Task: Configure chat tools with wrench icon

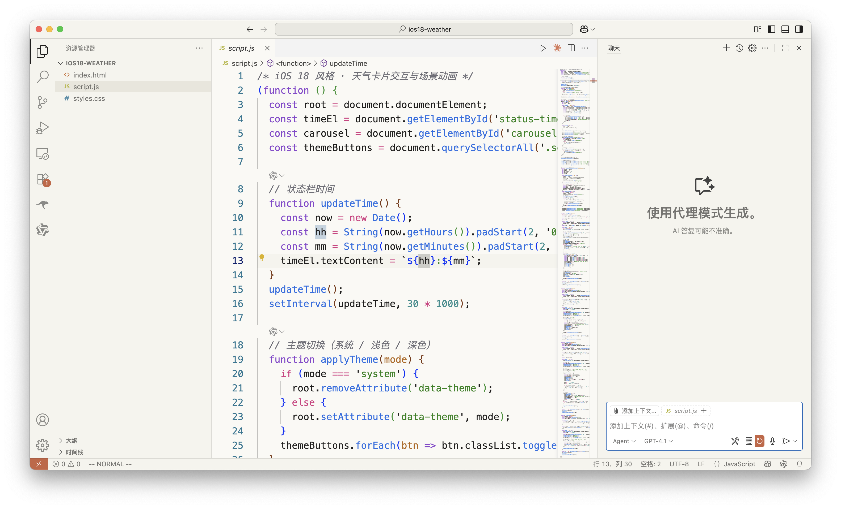Action: point(735,441)
